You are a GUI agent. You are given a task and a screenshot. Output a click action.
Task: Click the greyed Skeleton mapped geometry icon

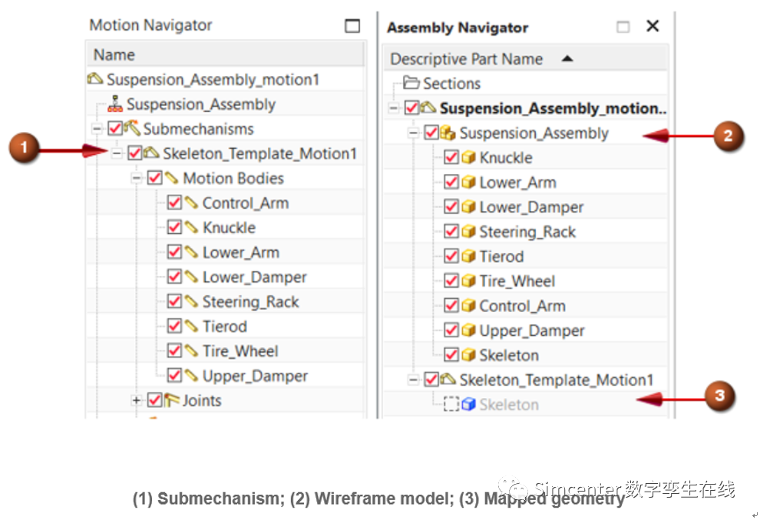point(468,405)
